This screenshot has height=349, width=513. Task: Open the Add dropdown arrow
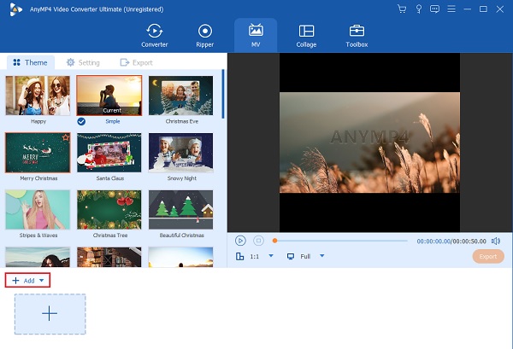[x=42, y=280]
